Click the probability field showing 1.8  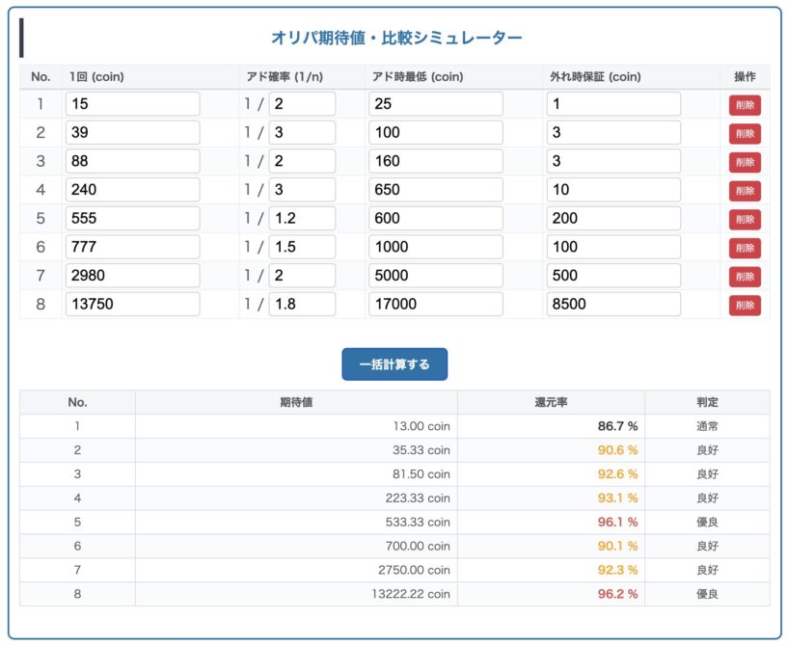pos(301,305)
